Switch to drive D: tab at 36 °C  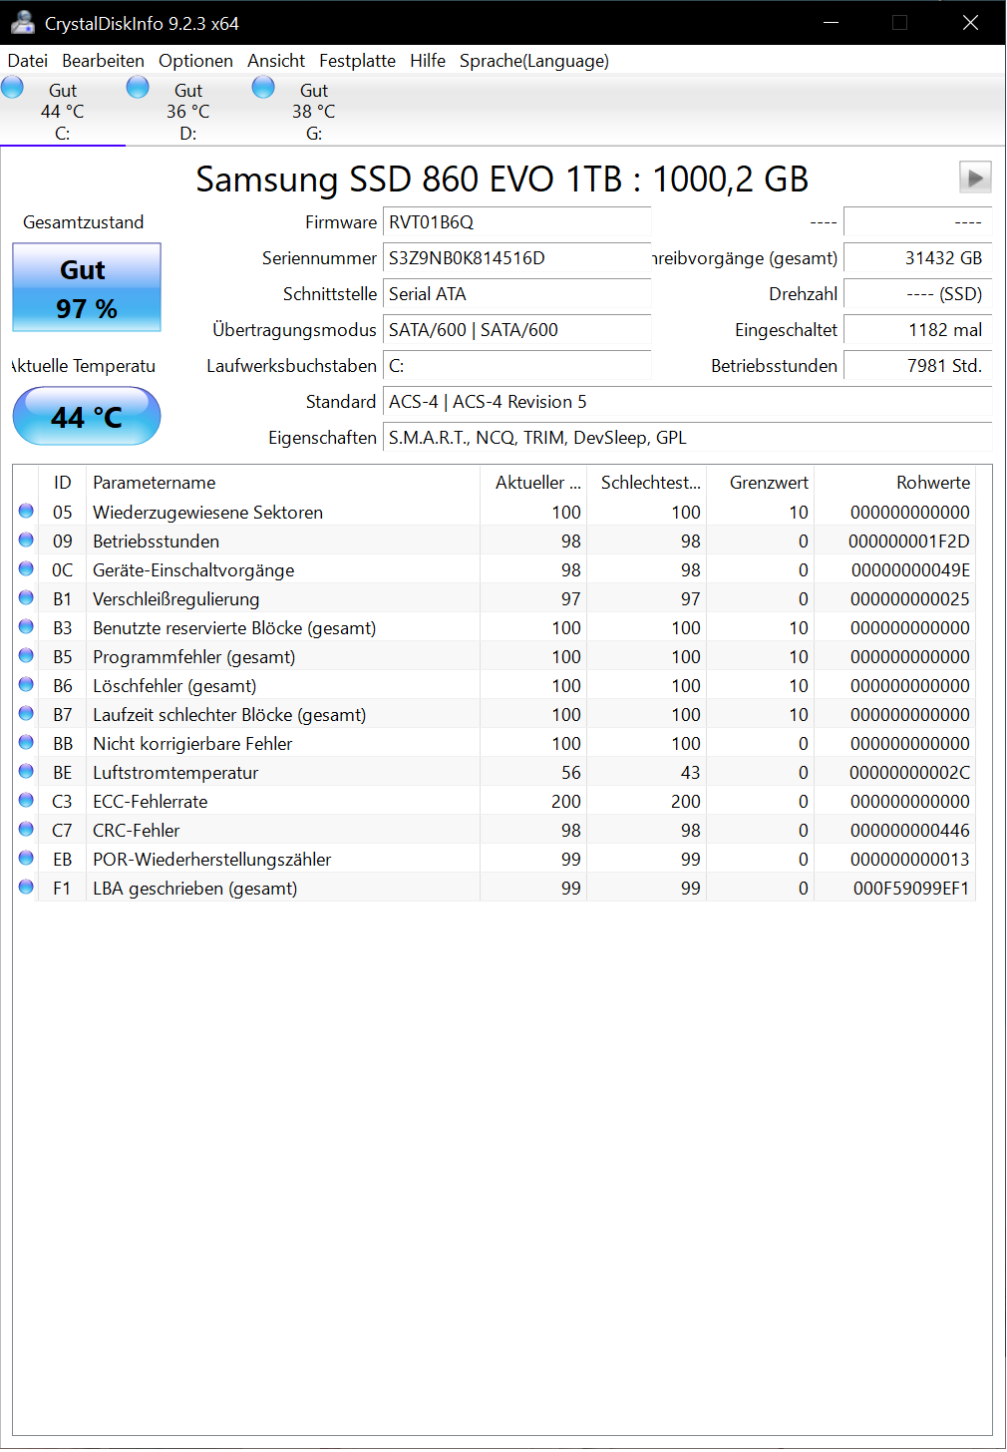(x=188, y=111)
